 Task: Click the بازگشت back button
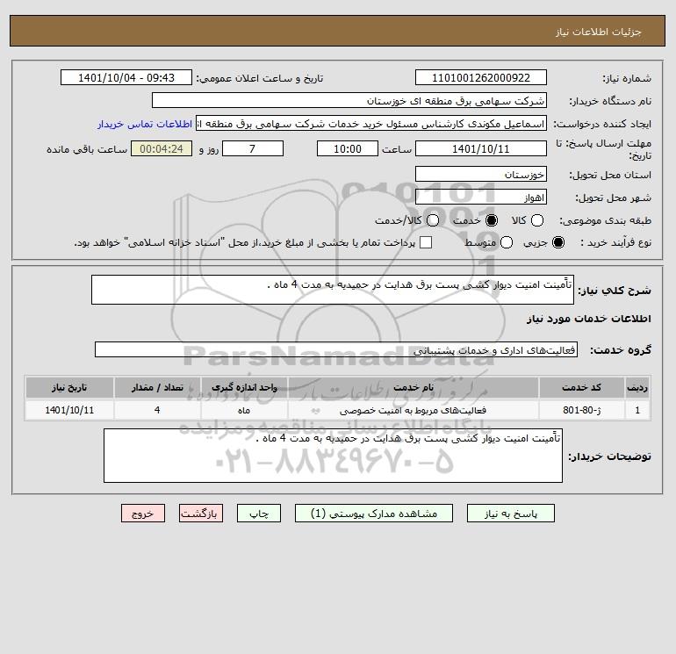tap(201, 514)
